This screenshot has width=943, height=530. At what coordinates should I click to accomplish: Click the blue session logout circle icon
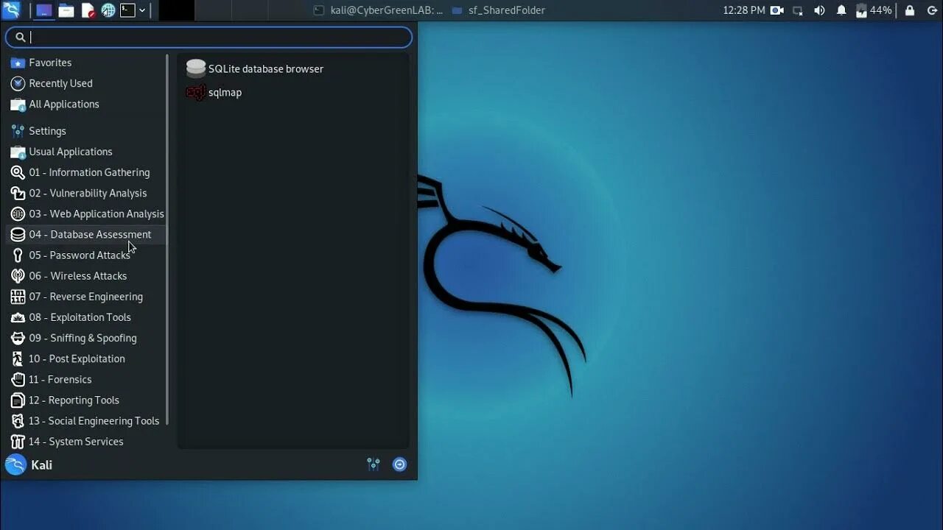point(399,464)
